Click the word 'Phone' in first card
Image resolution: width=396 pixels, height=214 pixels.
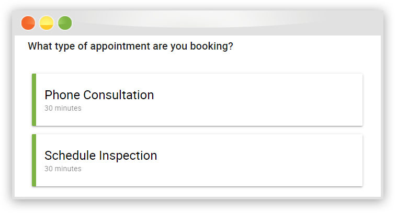click(62, 95)
